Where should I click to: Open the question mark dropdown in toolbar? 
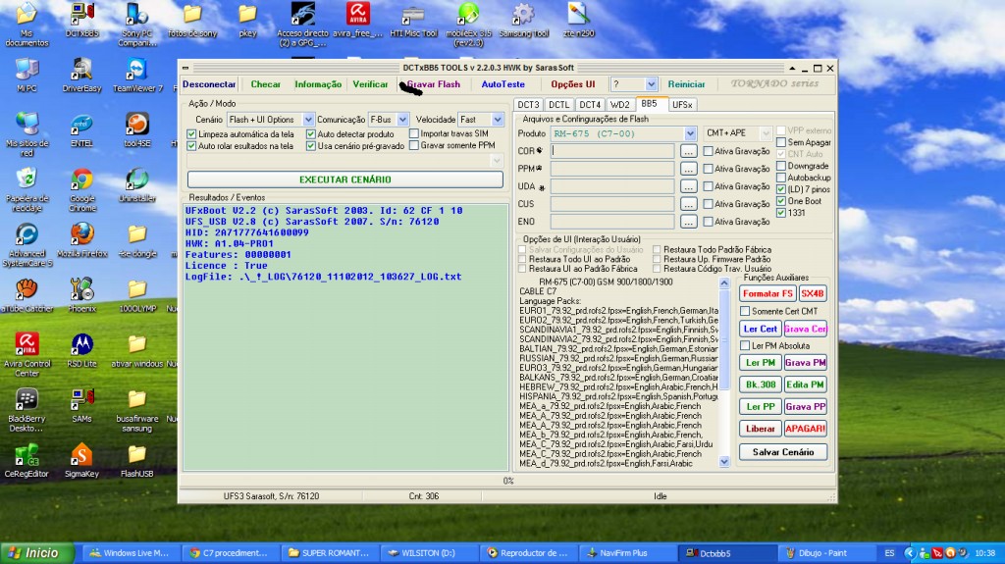(x=652, y=84)
